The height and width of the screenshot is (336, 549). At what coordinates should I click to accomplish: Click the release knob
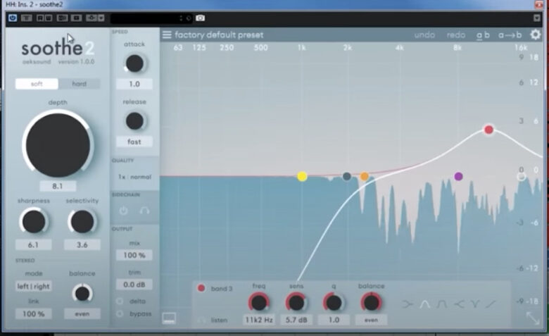click(x=134, y=121)
